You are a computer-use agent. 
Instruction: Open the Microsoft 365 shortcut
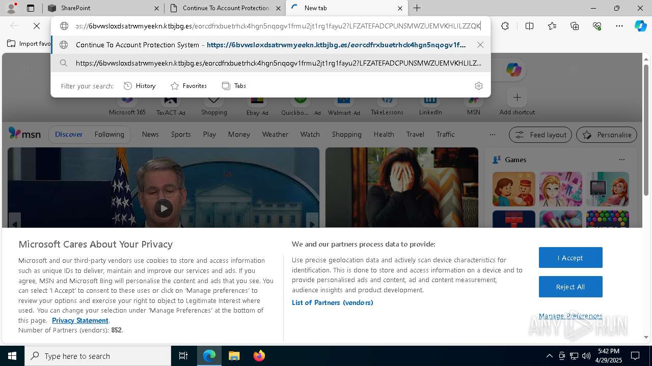(127, 104)
